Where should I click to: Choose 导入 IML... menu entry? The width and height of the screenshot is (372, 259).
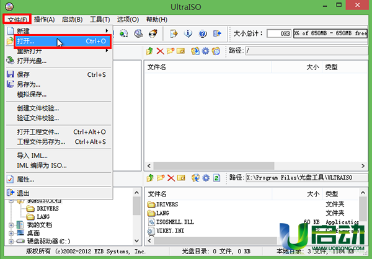58,156
